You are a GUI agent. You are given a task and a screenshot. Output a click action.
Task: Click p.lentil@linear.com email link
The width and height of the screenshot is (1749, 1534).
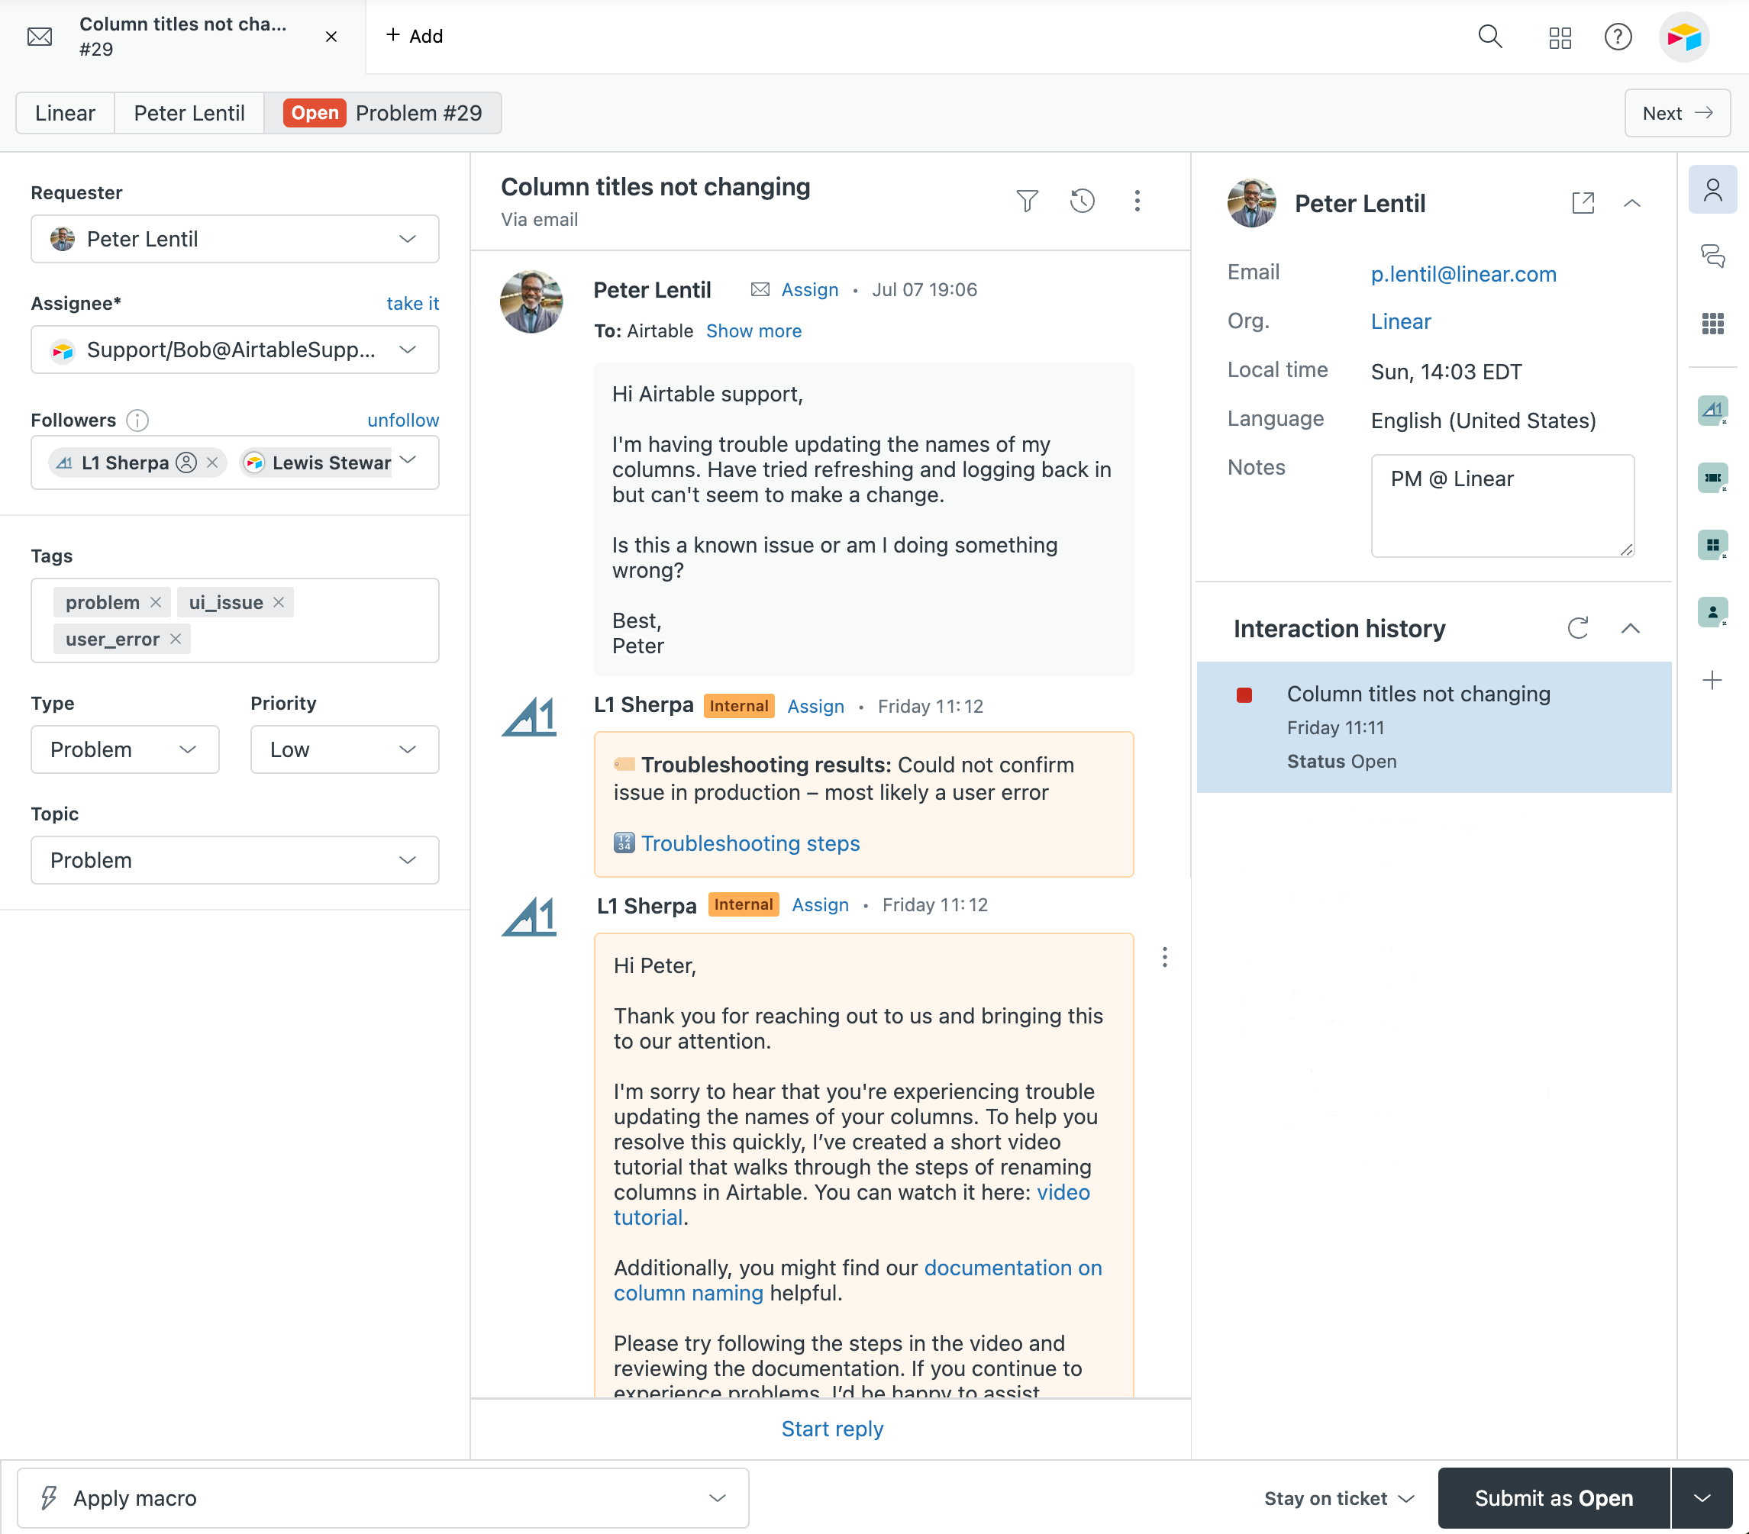pos(1463,274)
